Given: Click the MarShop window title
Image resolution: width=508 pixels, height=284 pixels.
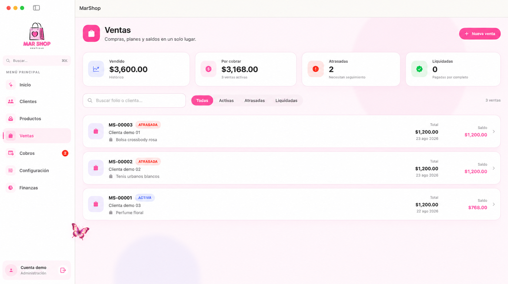Looking at the screenshot, I should pos(90,8).
